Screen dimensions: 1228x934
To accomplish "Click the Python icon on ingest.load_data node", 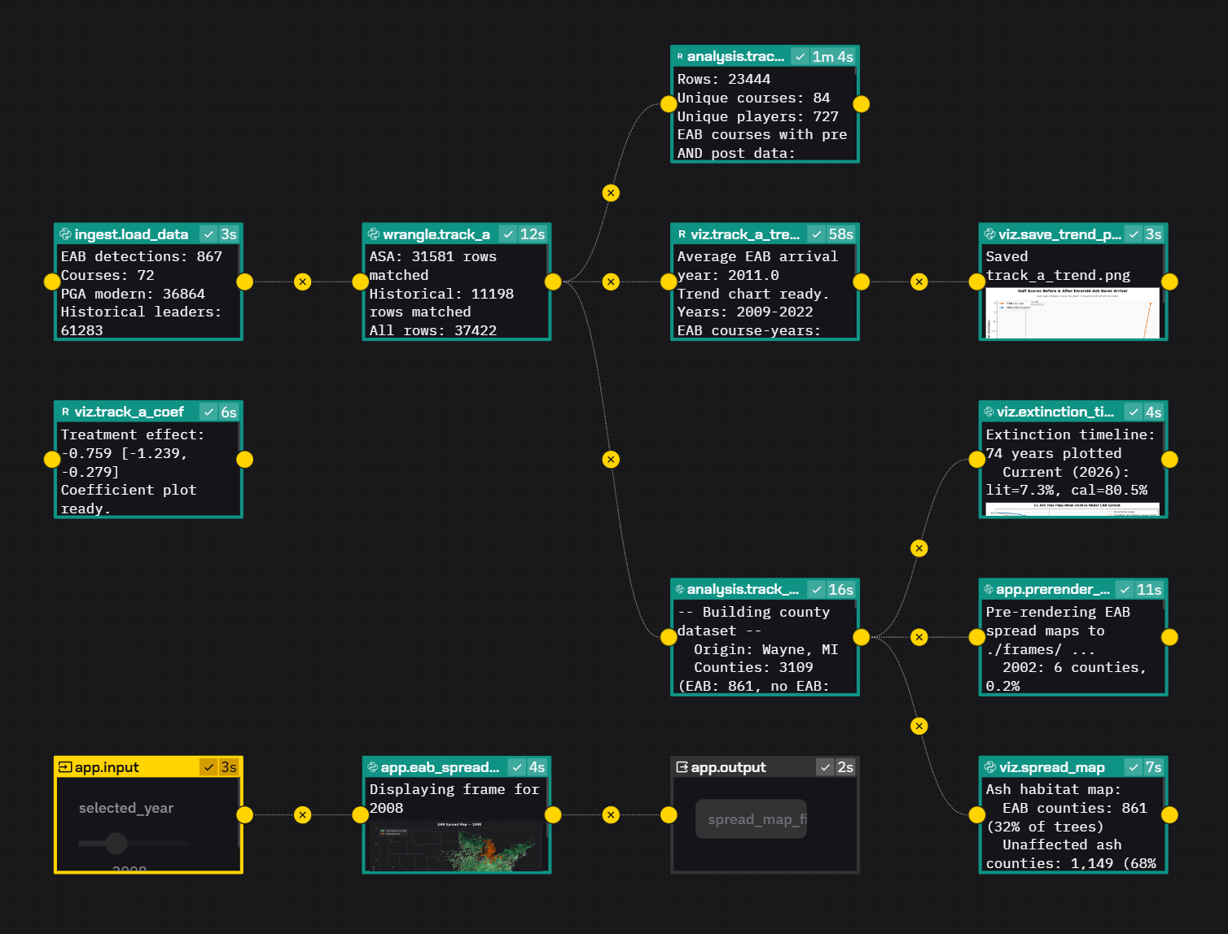I will 65,234.
